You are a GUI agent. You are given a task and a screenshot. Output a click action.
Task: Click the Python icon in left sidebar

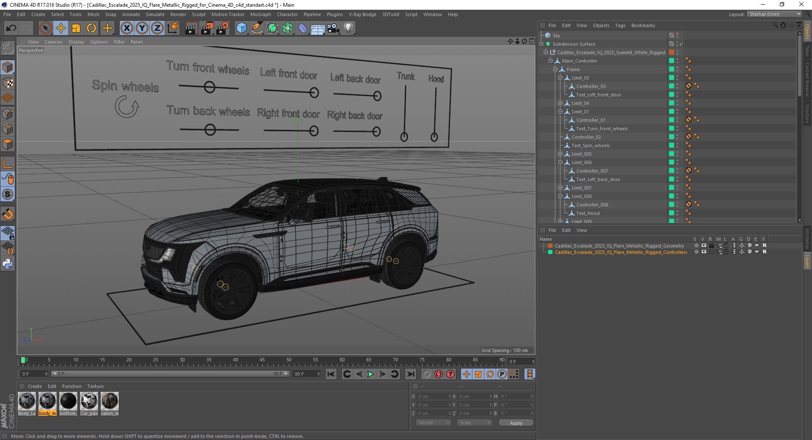[x=8, y=264]
